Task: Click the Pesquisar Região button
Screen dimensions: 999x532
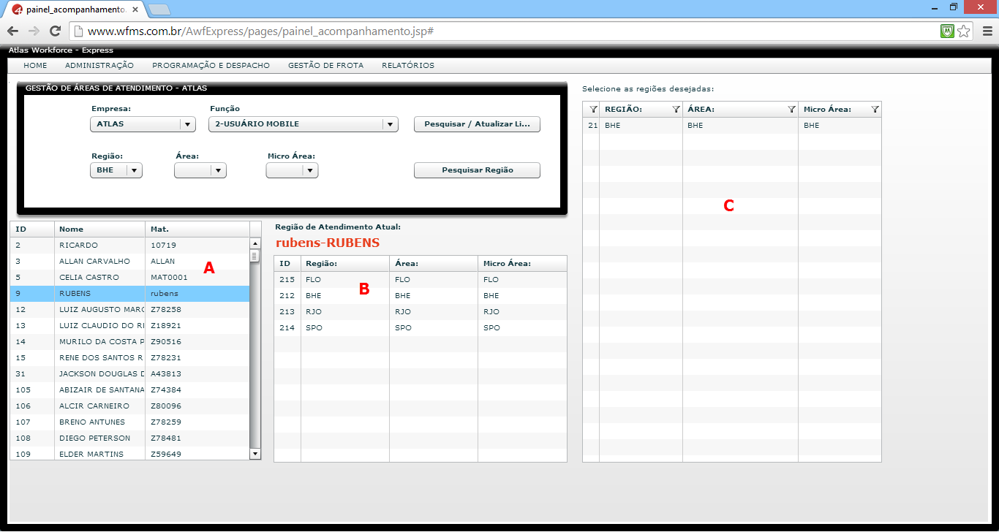Action: coord(477,170)
